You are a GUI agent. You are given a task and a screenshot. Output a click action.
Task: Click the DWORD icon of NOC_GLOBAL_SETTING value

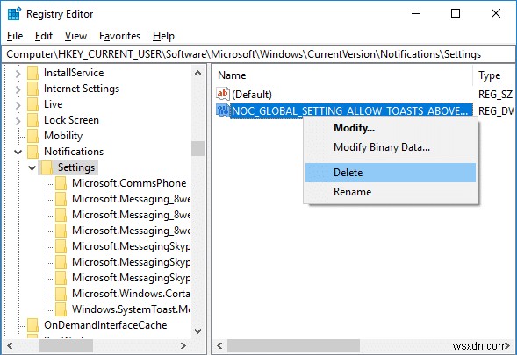tap(223, 110)
